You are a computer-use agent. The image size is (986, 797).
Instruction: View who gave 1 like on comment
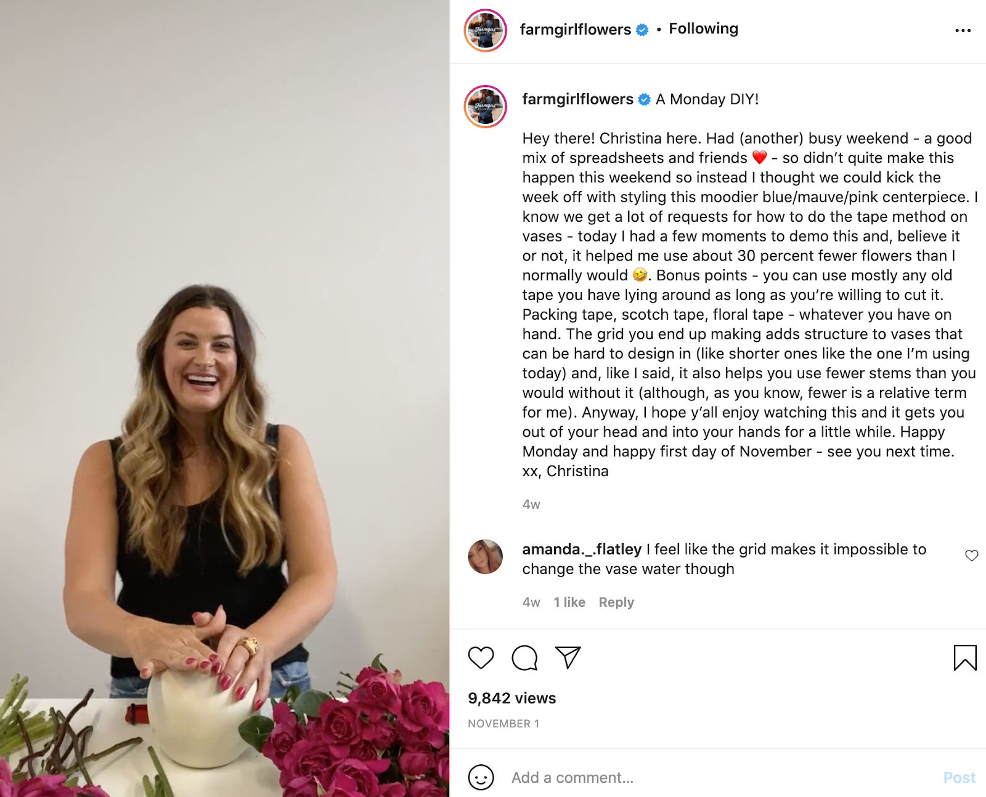pos(569,602)
